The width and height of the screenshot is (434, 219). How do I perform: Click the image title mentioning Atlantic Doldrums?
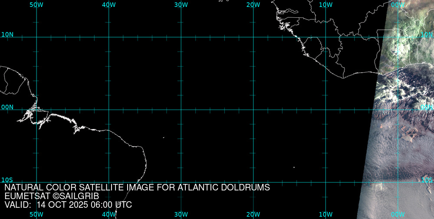[137, 188]
